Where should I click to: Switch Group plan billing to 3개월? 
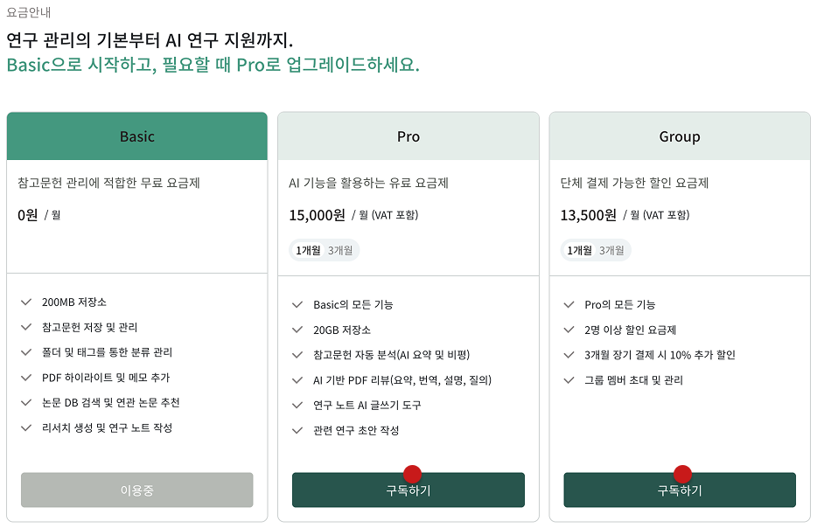pos(611,251)
